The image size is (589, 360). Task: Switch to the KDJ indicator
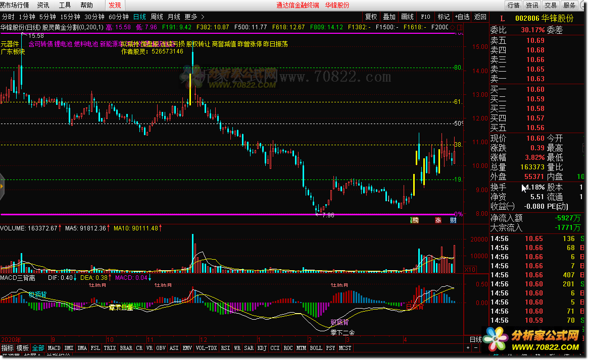pyautogui.click(x=262, y=348)
